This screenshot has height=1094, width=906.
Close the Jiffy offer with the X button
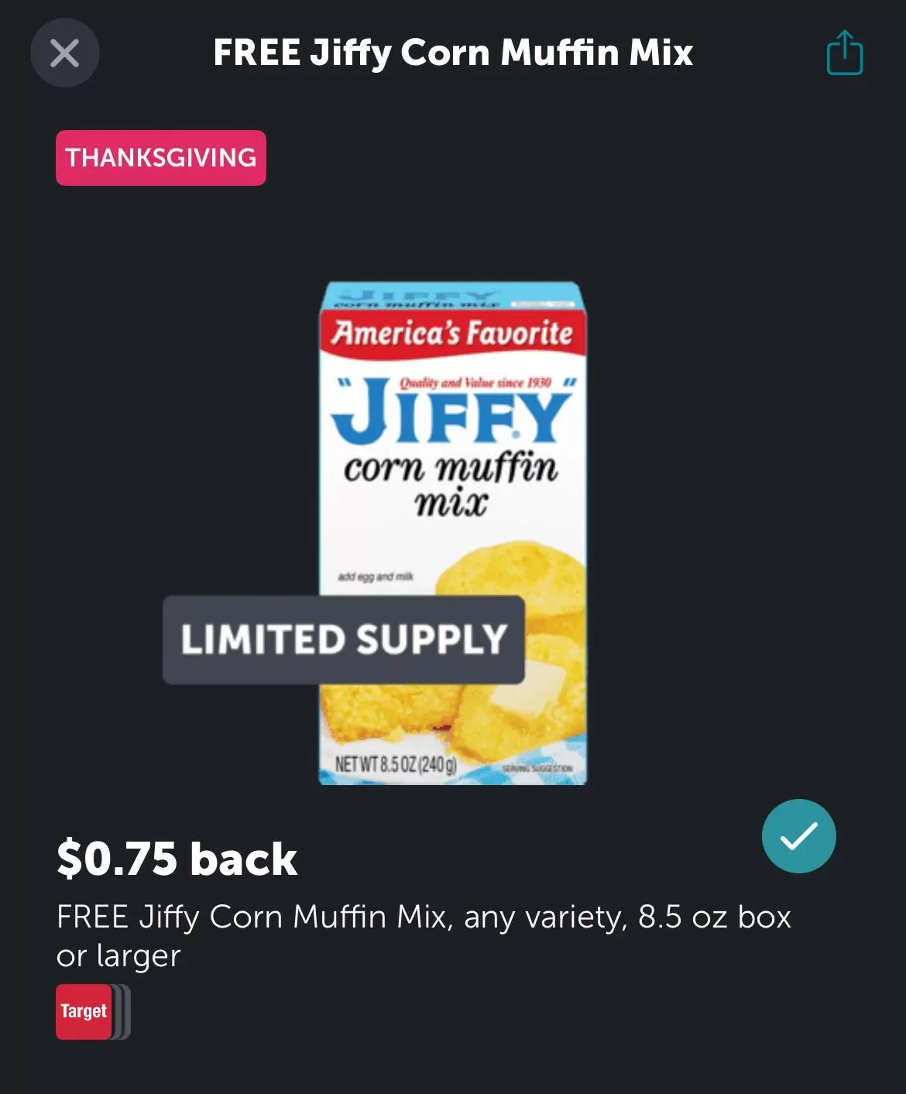pyautogui.click(x=65, y=53)
